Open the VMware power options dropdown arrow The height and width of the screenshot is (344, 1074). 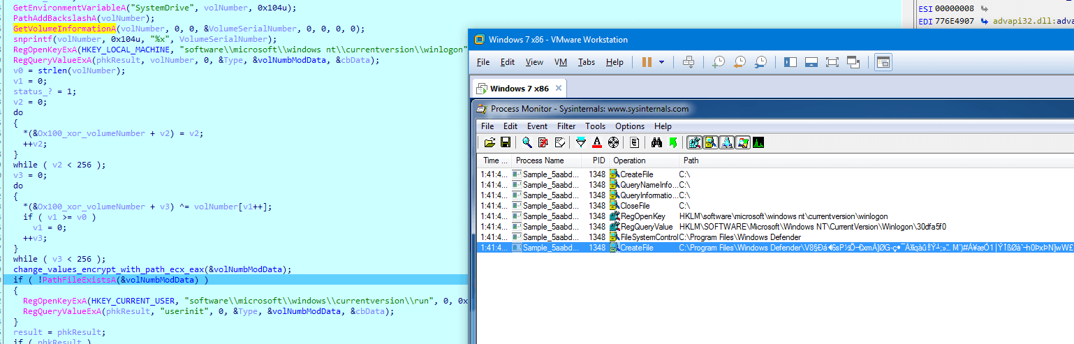coord(661,62)
